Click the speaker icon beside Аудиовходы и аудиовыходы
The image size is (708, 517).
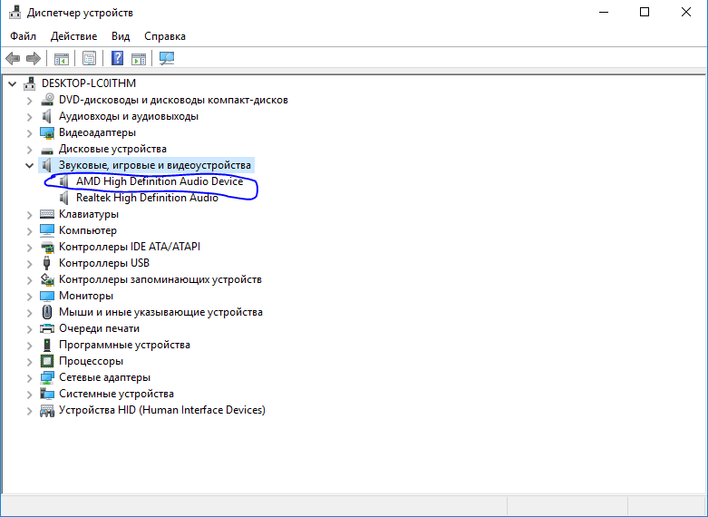pos(47,116)
